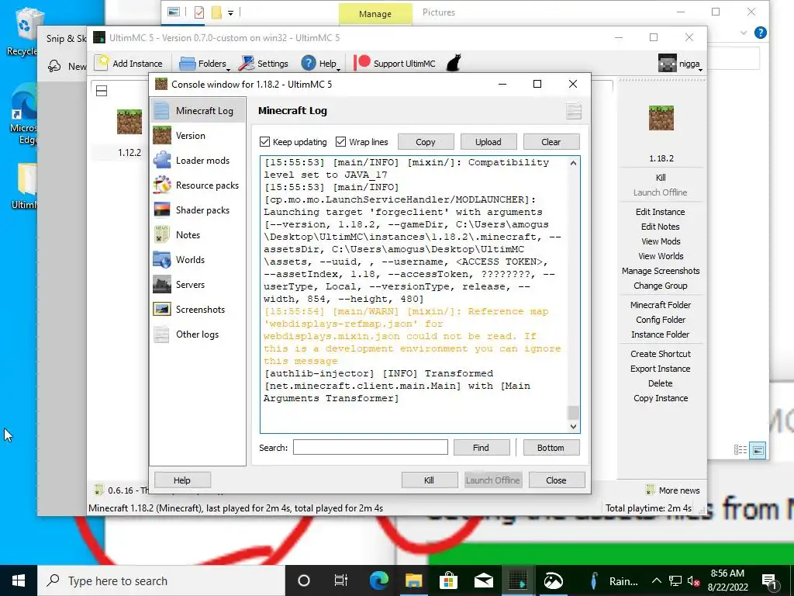The width and height of the screenshot is (794, 596).
Task: Open the Minecraft Log page in sidebar
Action: tap(198, 110)
